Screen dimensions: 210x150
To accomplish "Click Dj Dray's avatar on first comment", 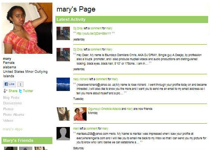I will click(63, 33).
